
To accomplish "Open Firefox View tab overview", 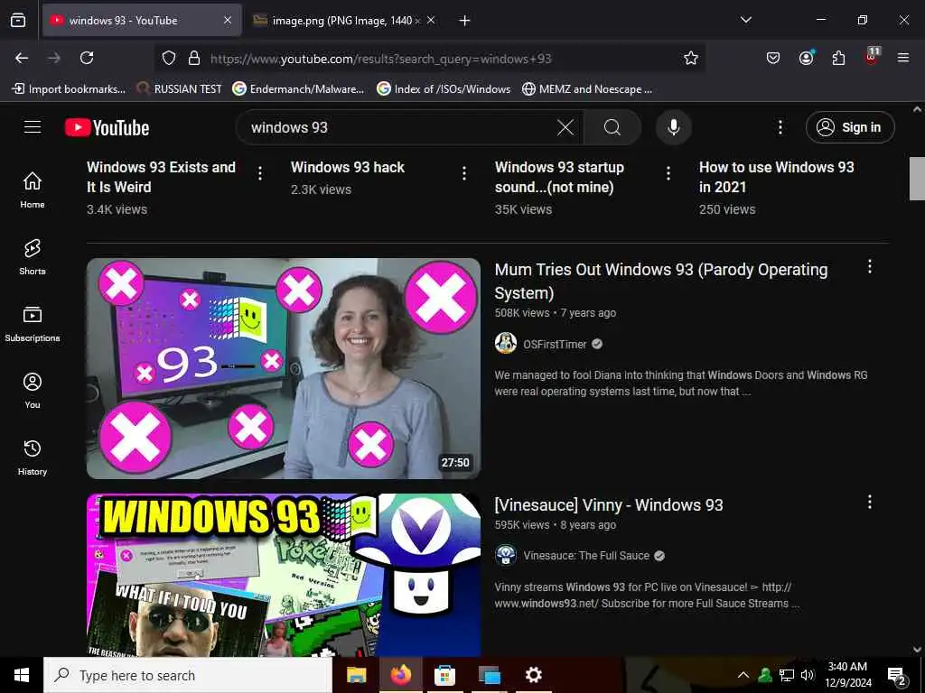I will pos(18,20).
